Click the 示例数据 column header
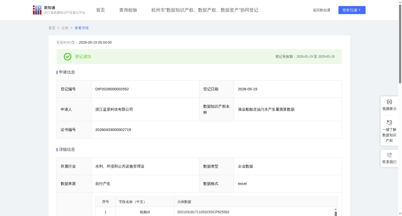 coord(256,202)
